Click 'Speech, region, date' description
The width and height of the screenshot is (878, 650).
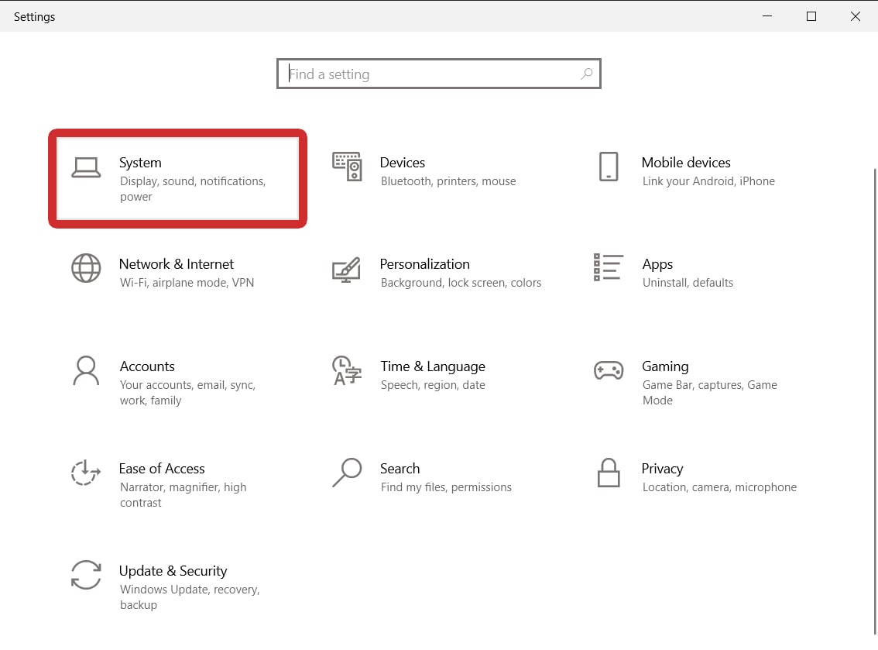pyautogui.click(x=433, y=385)
